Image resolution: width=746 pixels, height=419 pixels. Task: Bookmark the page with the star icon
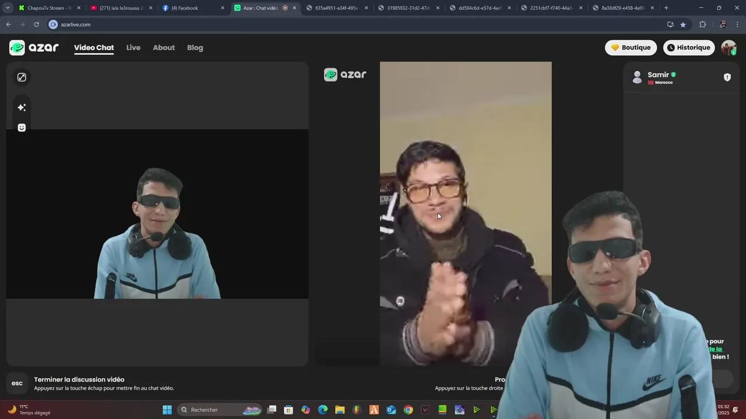pos(682,24)
